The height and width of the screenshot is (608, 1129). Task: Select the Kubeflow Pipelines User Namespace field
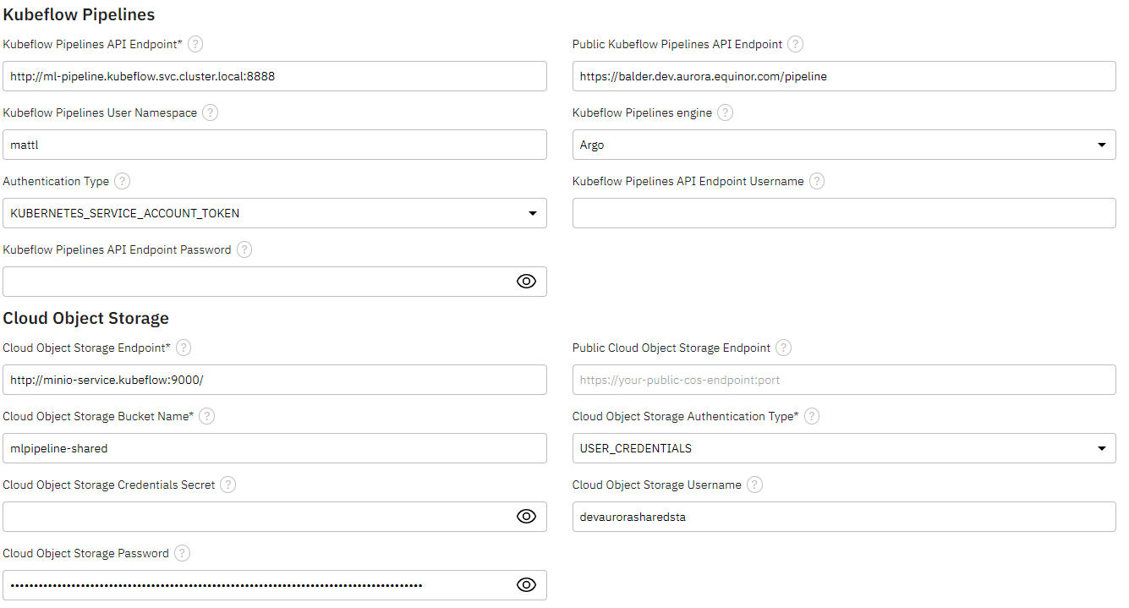click(x=275, y=145)
